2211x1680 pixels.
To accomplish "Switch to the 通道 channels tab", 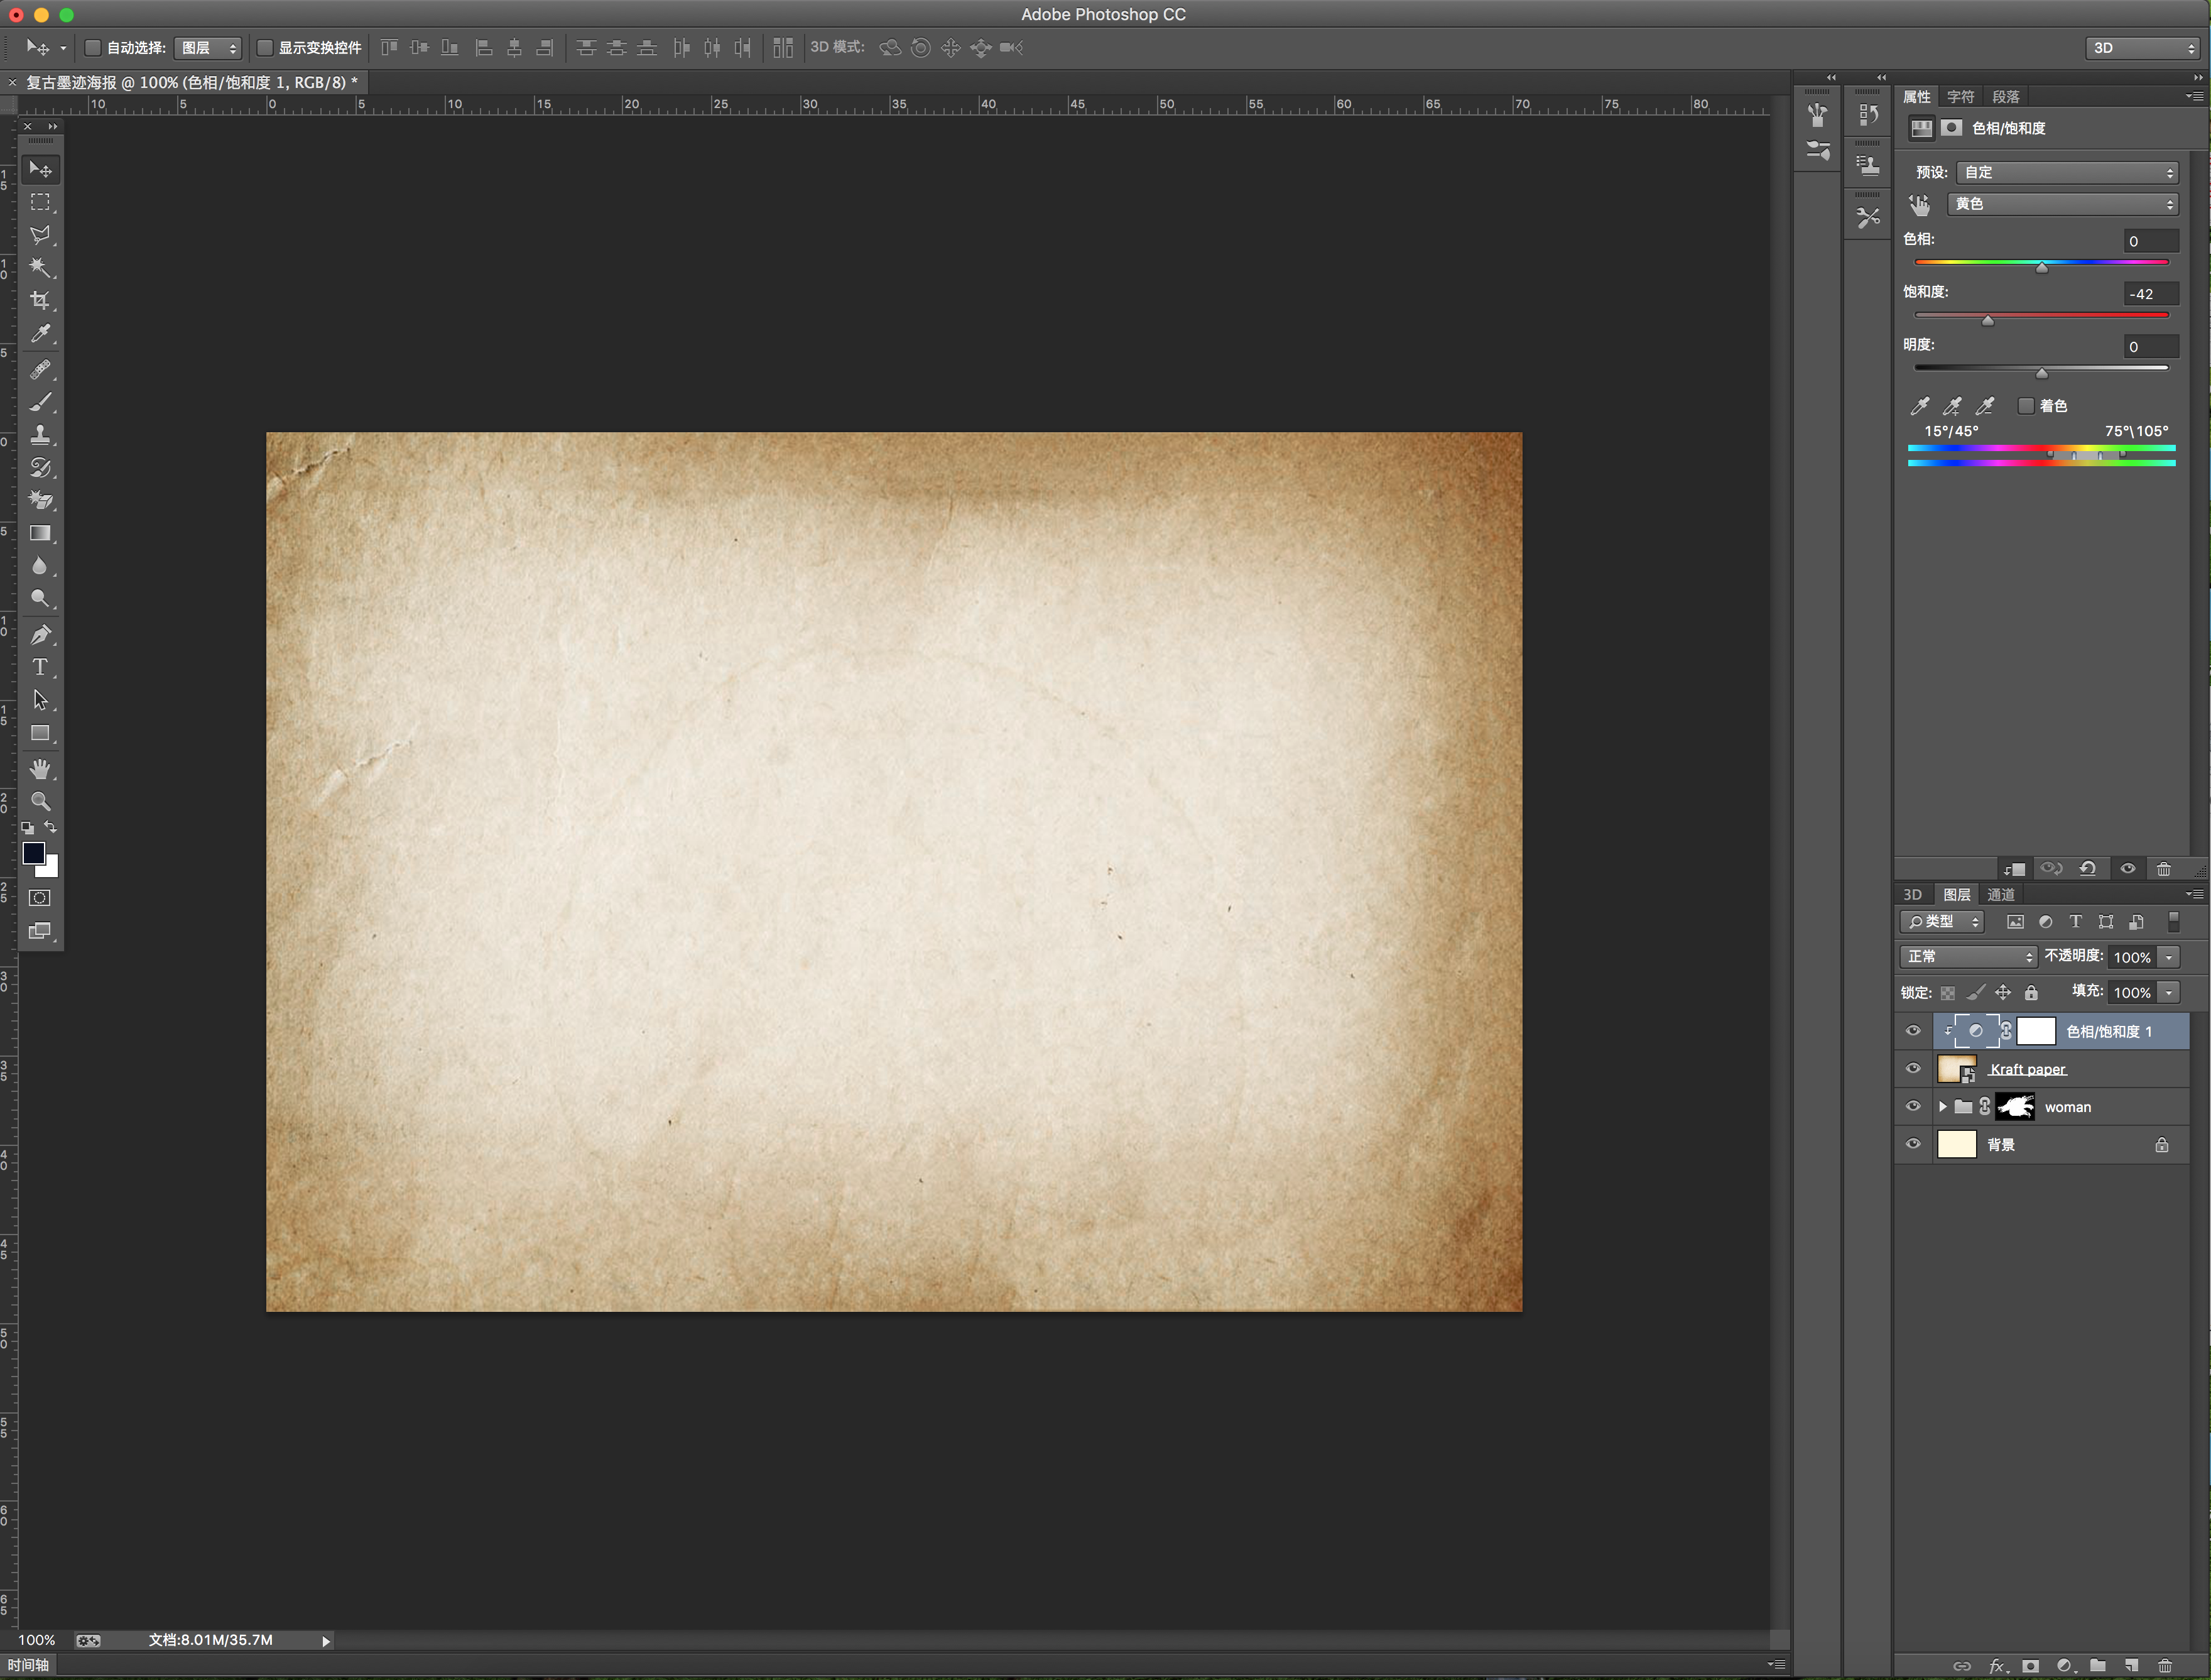I will click(2000, 895).
